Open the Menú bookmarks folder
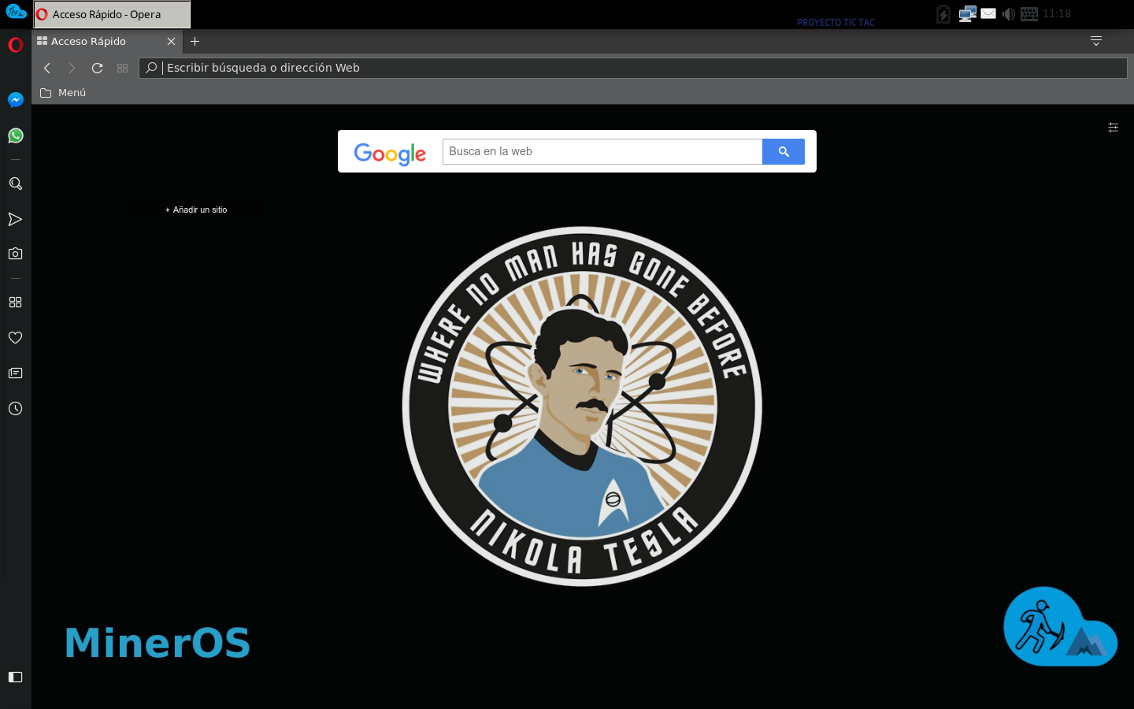1134x709 pixels. 63,93
